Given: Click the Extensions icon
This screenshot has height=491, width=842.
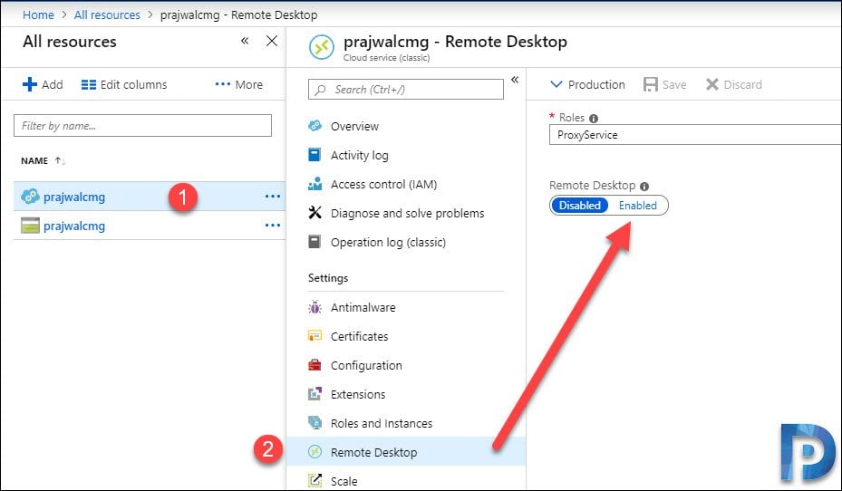Looking at the screenshot, I should click(315, 394).
